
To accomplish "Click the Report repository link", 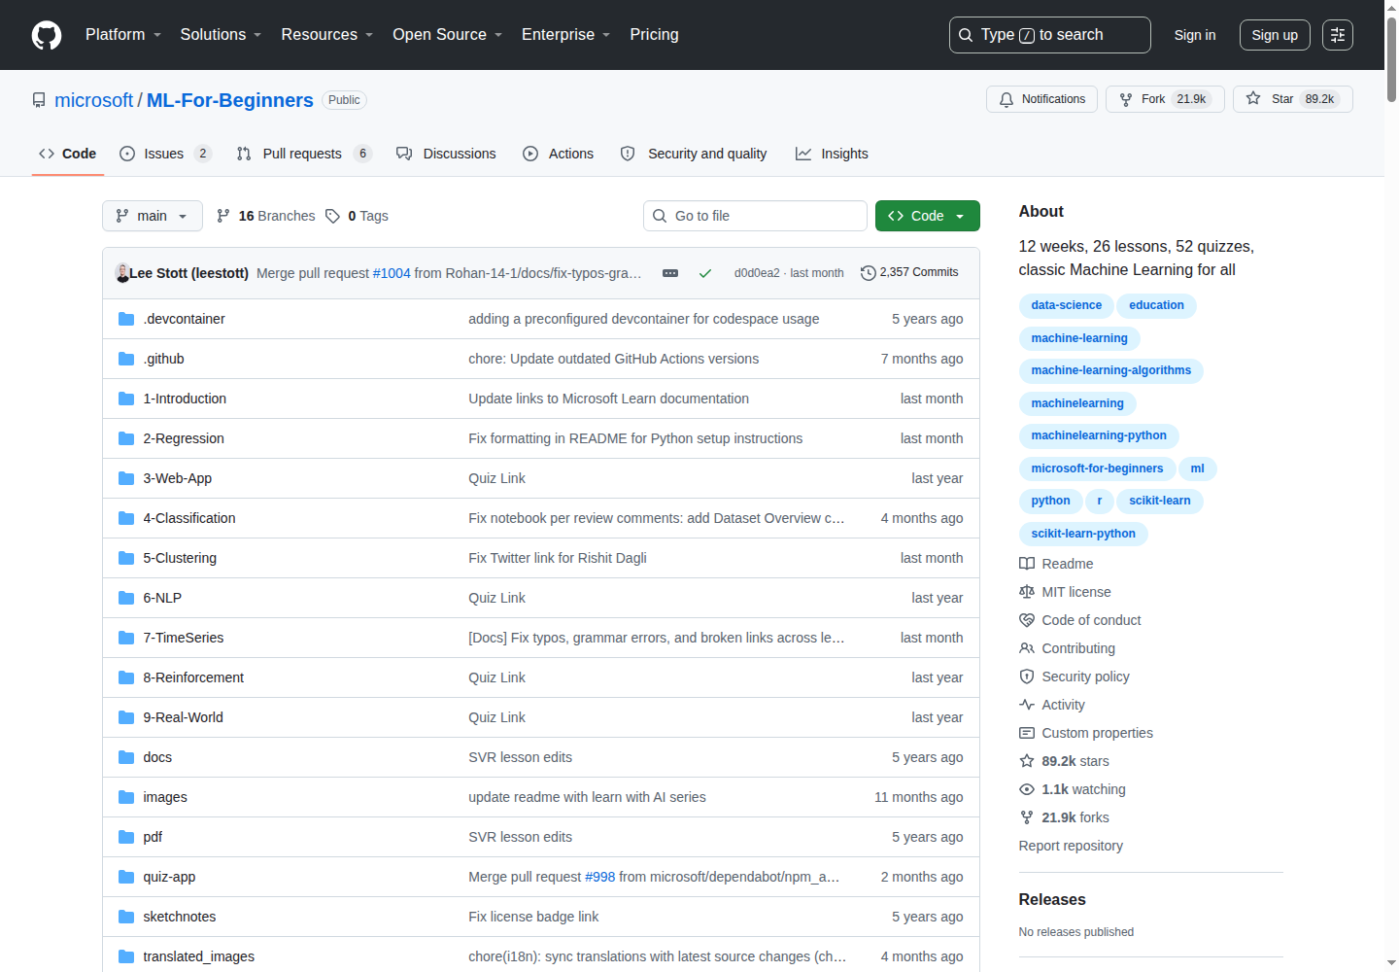I will [1071, 846].
